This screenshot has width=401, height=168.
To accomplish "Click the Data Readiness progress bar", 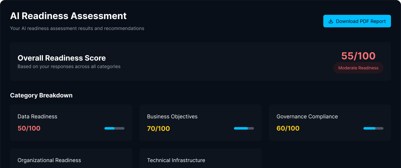I will pos(114,128).
